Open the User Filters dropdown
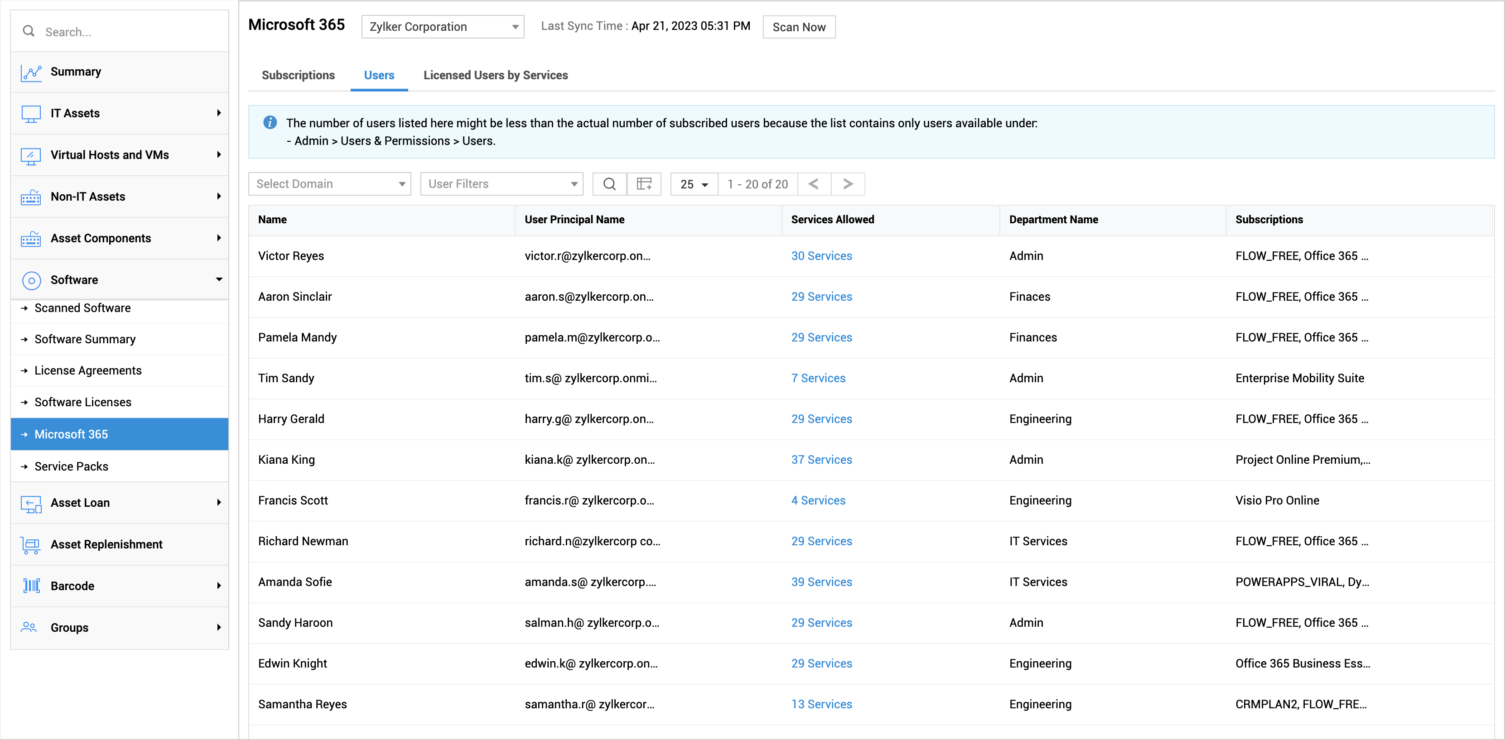 tap(501, 184)
